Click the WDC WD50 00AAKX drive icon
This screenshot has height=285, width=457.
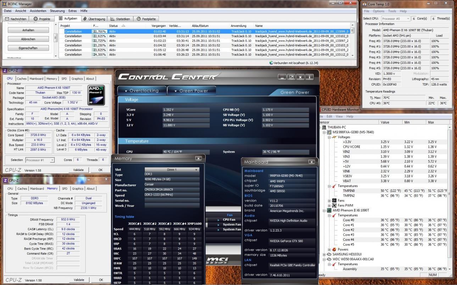tap(329, 259)
